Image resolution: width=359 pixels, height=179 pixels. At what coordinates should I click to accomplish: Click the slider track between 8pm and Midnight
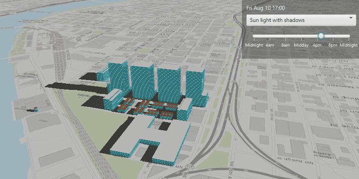pyautogui.click(x=341, y=36)
